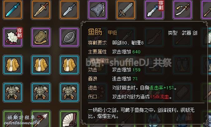Click the golden sword with red hilt
This screenshot has height=127, width=211.
41,10
